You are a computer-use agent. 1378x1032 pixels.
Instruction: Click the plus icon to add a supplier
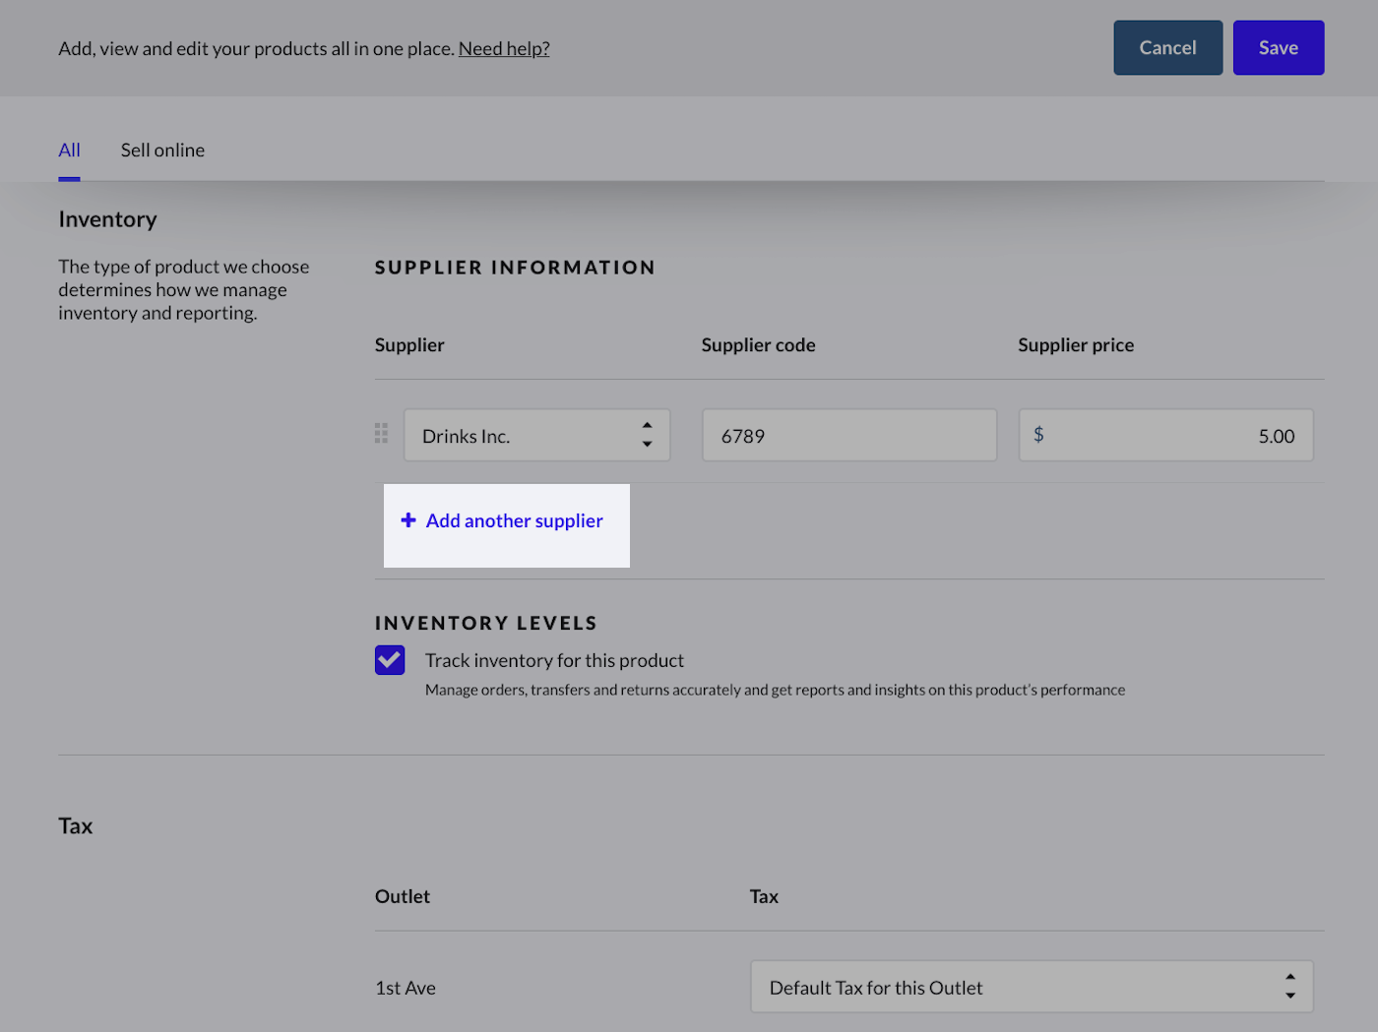point(408,520)
